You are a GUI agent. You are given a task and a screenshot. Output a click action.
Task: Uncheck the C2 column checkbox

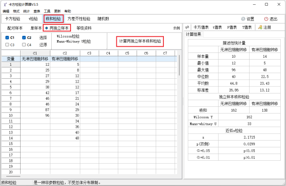tap(24, 38)
